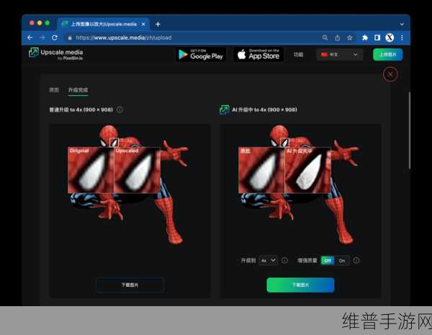432x335 pixels.
Task: Click the left normal upscale Spider-Man preview
Action: (130, 184)
